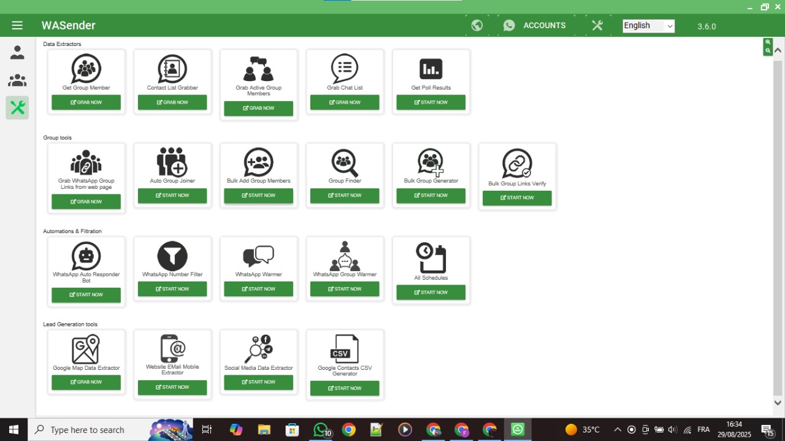Click the Google Contacts CSV Generator icon
785x441 pixels.
point(345,349)
